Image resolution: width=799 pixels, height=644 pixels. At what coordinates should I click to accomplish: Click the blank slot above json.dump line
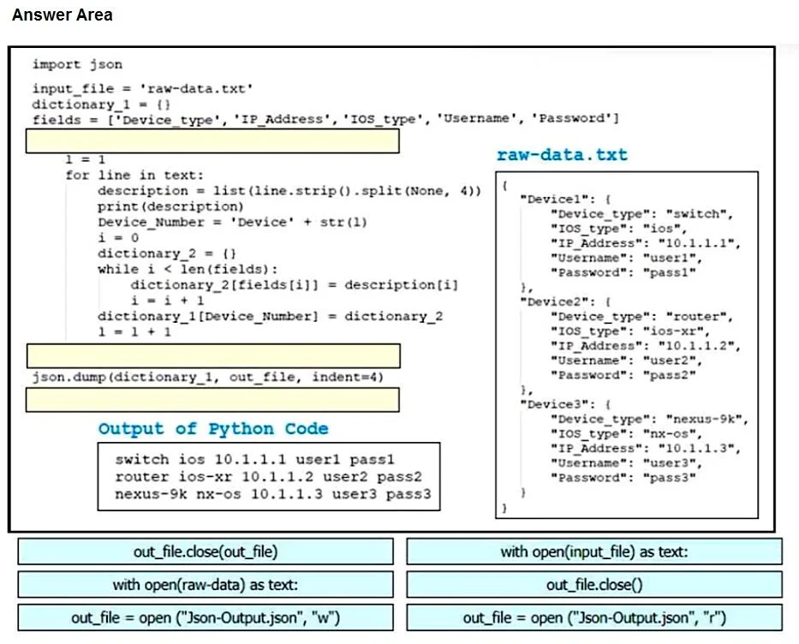pos(213,355)
